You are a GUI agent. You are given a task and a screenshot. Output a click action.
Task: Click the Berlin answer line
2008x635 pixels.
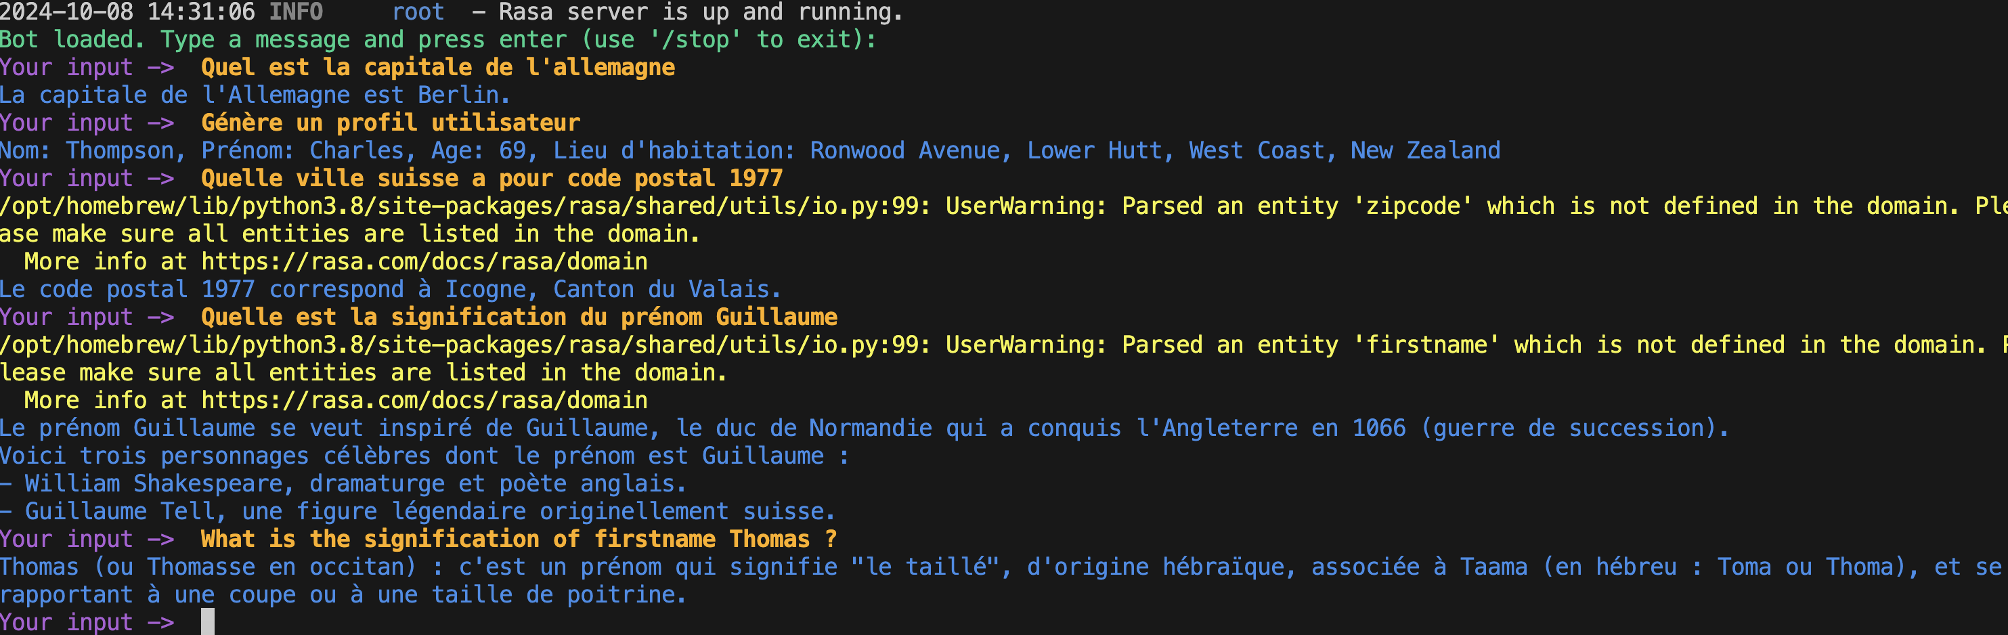[254, 95]
